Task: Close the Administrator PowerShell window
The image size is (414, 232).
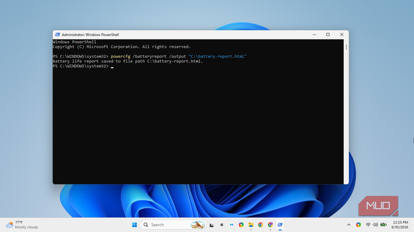Action: click(x=342, y=34)
